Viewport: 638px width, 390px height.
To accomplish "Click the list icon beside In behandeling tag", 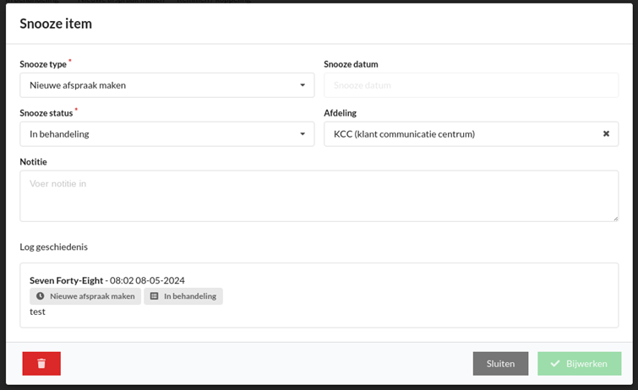I will (x=154, y=296).
